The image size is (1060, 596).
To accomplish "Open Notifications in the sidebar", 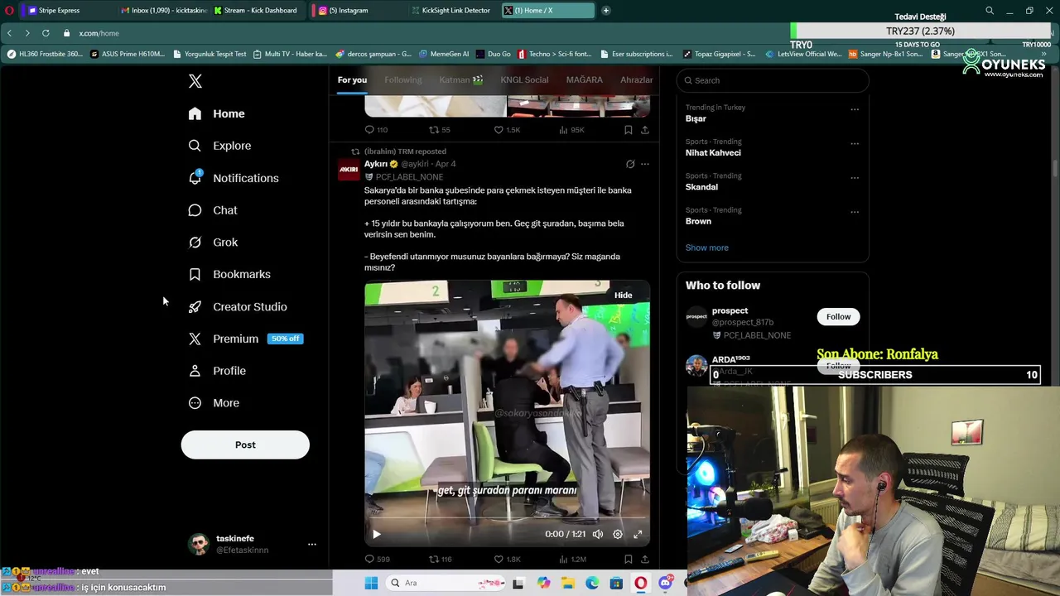I will [x=234, y=178].
